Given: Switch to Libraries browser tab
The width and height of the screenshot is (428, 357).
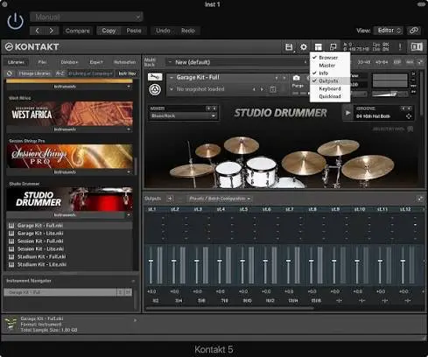Looking at the screenshot, I should 16,62.
